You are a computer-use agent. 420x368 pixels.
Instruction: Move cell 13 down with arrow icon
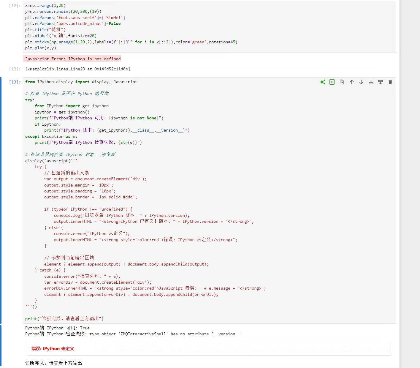361,82
